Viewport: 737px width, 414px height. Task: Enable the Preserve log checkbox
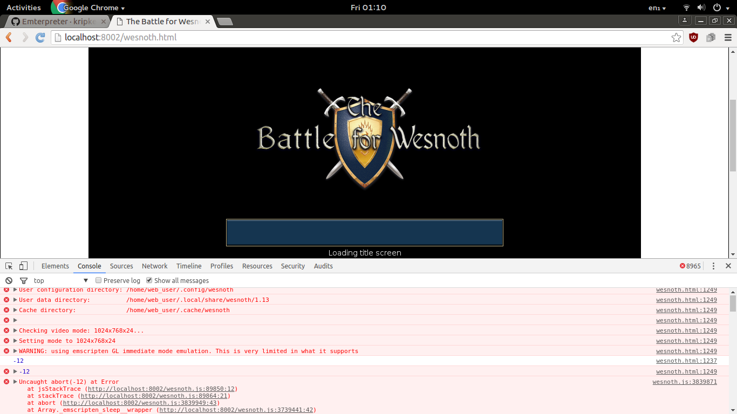point(98,280)
